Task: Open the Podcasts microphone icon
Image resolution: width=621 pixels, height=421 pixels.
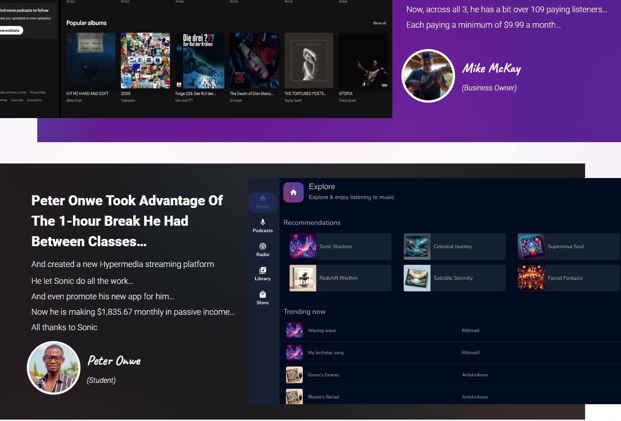Action: (x=263, y=222)
